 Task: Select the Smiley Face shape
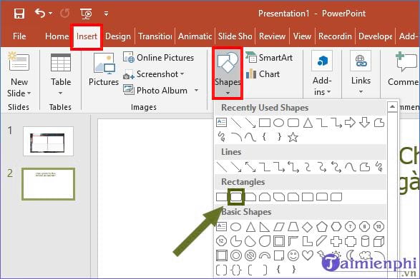(x=293, y=255)
